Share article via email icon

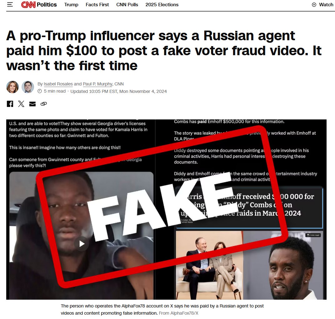point(32,104)
